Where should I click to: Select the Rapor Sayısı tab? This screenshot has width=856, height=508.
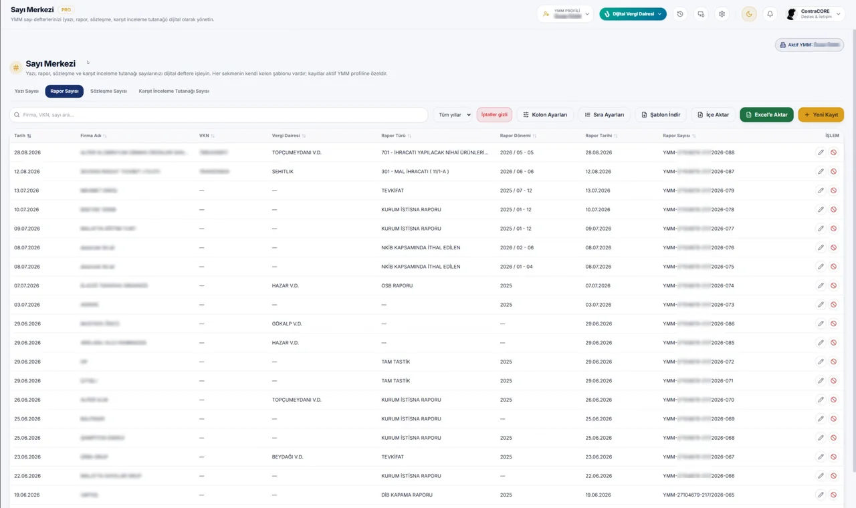tap(64, 91)
